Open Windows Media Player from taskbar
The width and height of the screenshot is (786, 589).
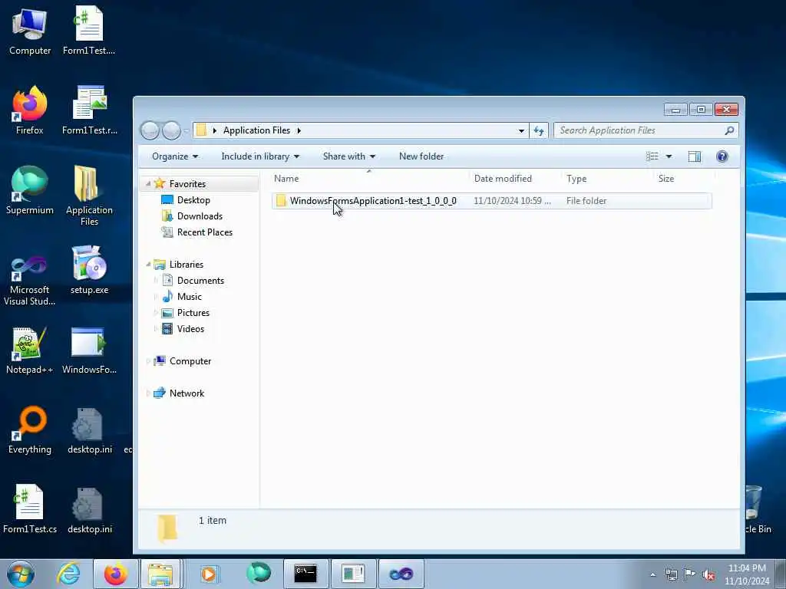click(x=209, y=574)
